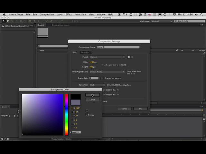Click the Apple logo menu icon
Viewport: 206px width, 154px height.
click(4, 14)
